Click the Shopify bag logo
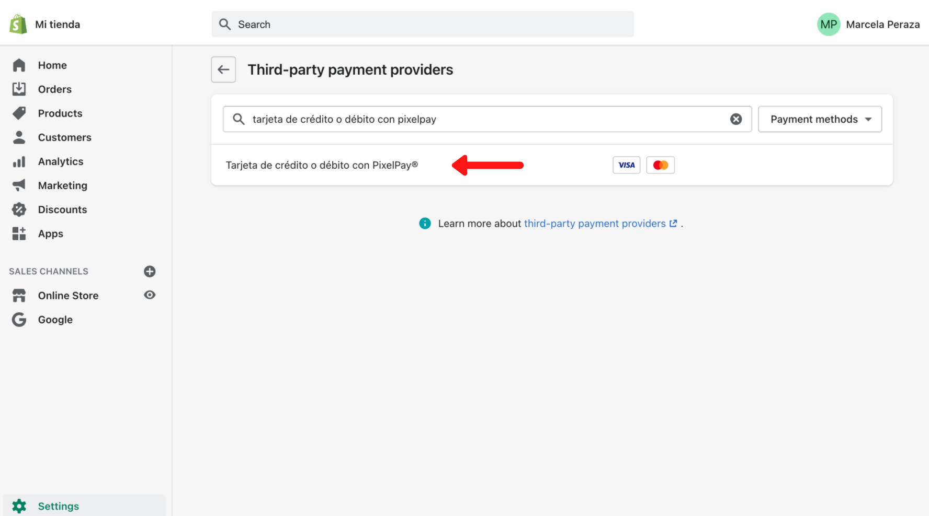 coord(18,24)
